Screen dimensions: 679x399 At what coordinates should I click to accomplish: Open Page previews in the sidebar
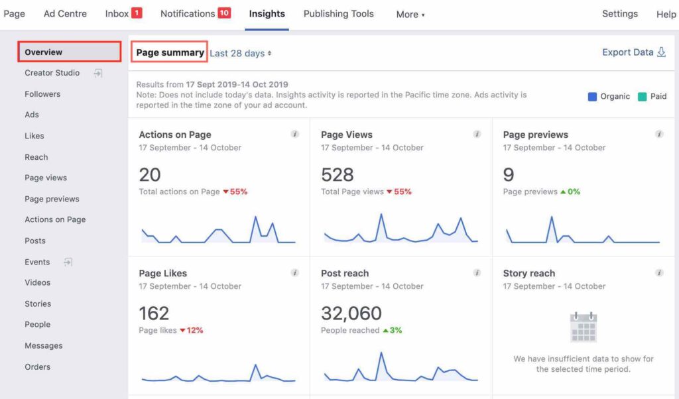[52, 199]
